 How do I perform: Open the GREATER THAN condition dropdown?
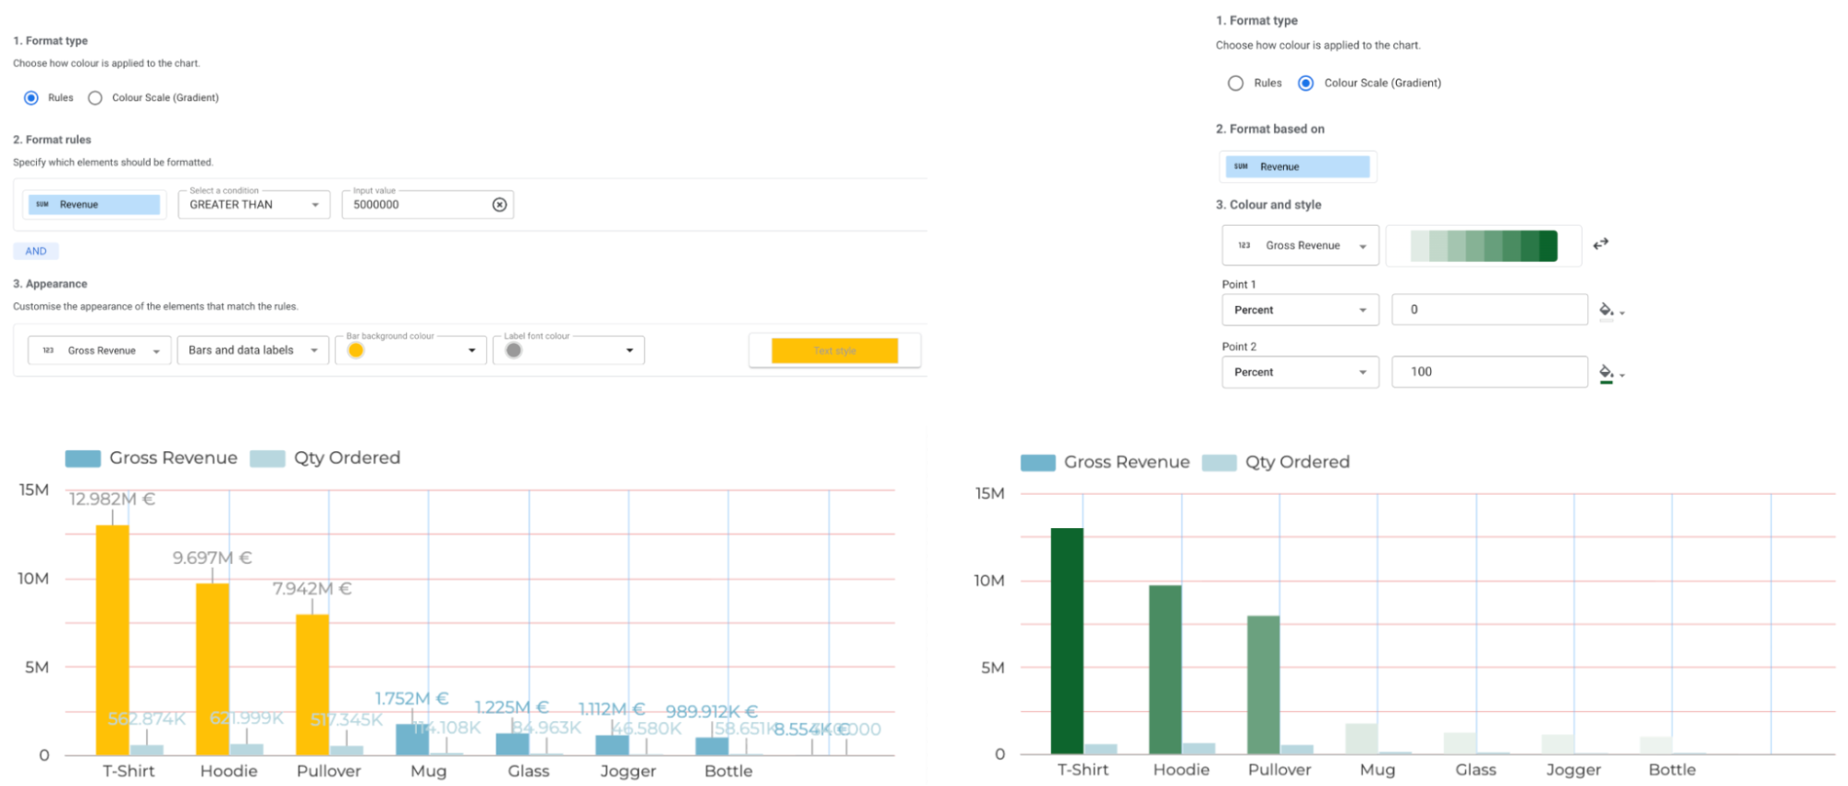pyautogui.click(x=254, y=204)
